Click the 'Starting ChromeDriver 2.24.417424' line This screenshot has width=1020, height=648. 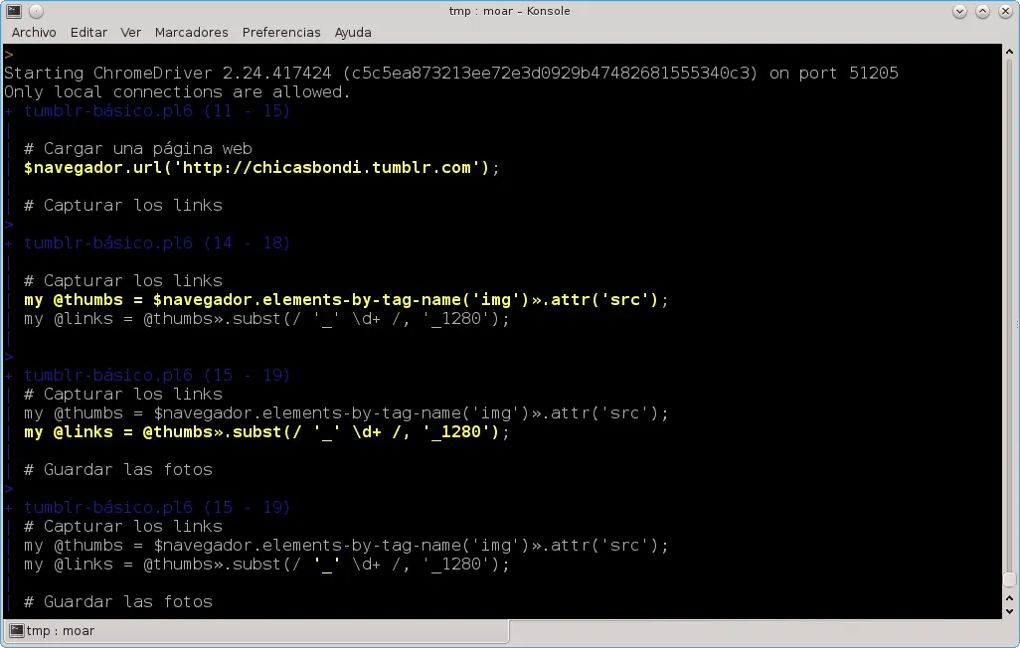click(x=450, y=73)
